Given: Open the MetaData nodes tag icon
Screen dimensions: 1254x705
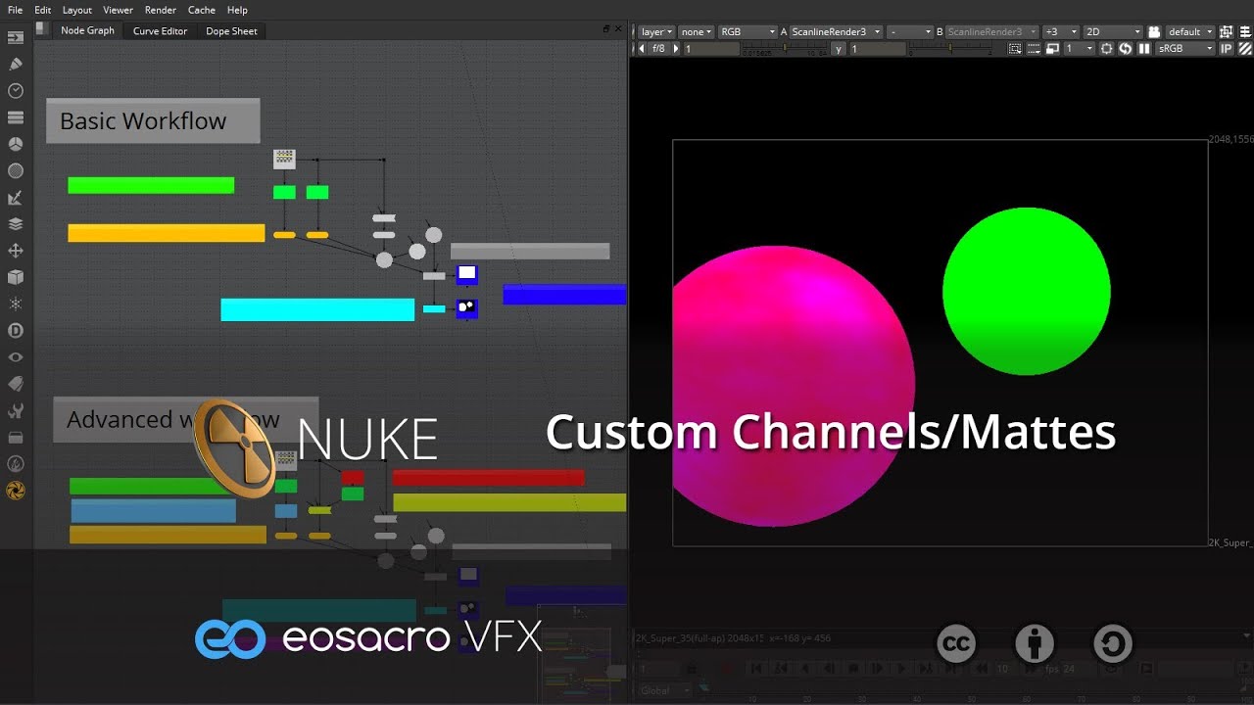Looking at the screenshot, I should [16, 384].
